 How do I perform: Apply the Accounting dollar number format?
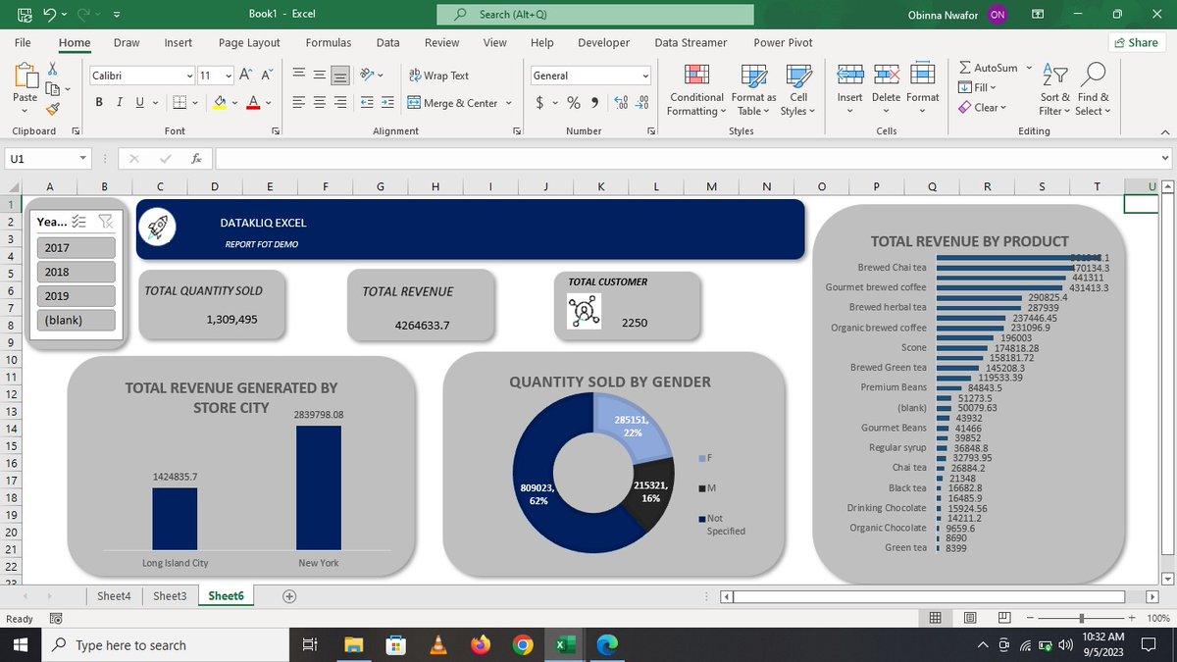click(540, 103)
